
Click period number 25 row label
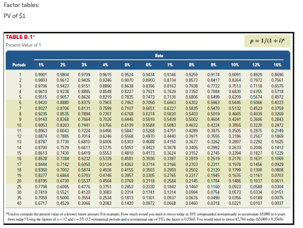click(19, 187)
